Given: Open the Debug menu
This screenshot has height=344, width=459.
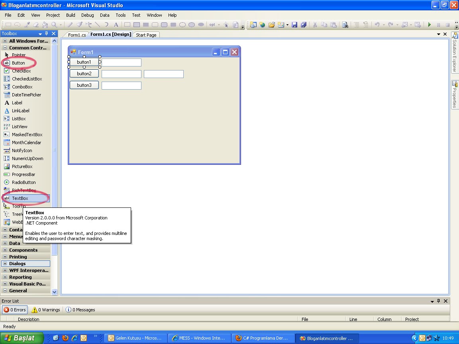Looking at the screenshot, I should (x=87, y=15).
